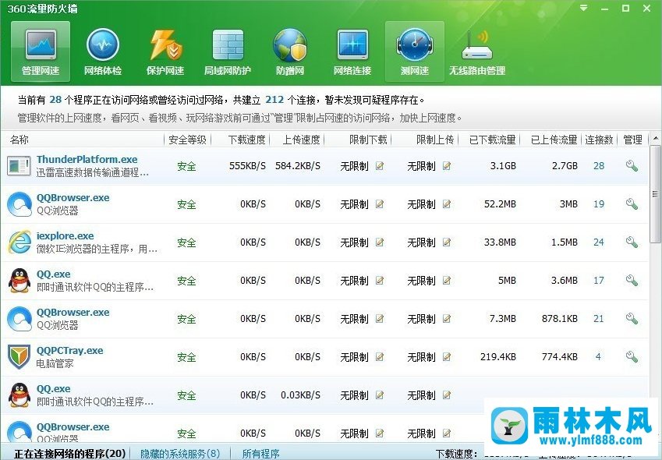Screen dimensions: 662x460
Task: Open 无线路由管理 wireless router manager
Action: click(477, 51)
